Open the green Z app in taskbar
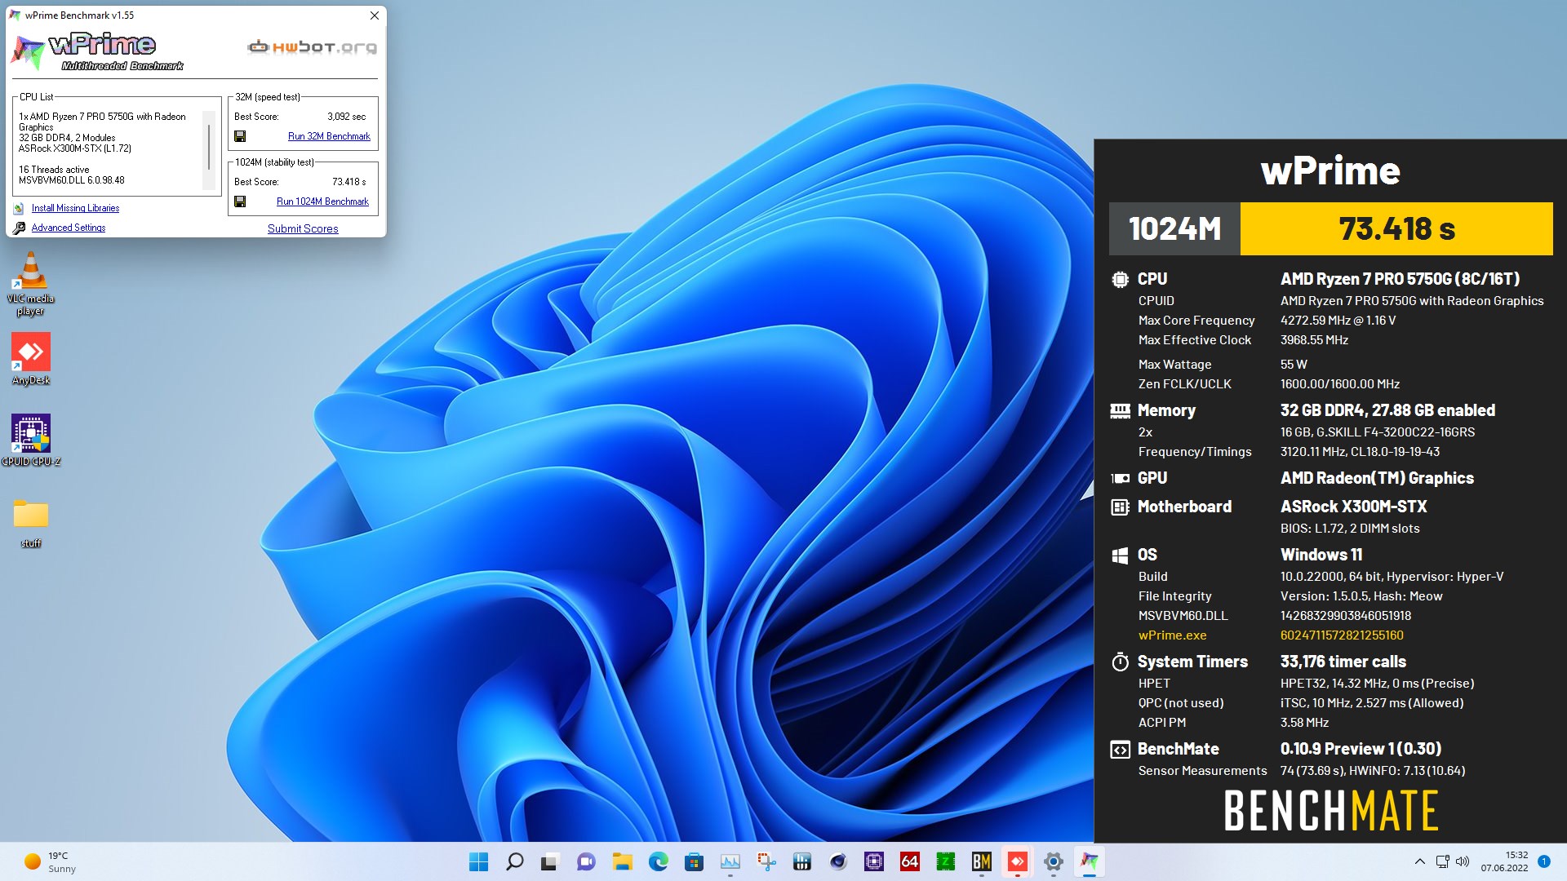Screen dimensions: 1567x881 coord(945,861)
